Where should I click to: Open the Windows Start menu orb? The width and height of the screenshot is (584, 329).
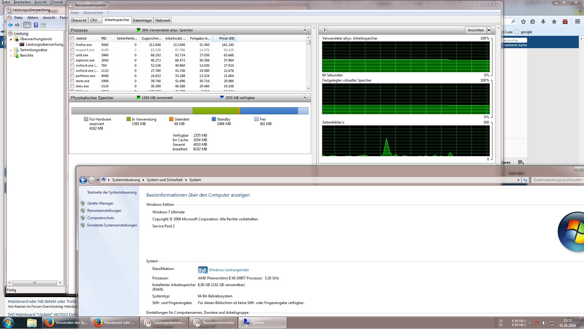point(8,323)
